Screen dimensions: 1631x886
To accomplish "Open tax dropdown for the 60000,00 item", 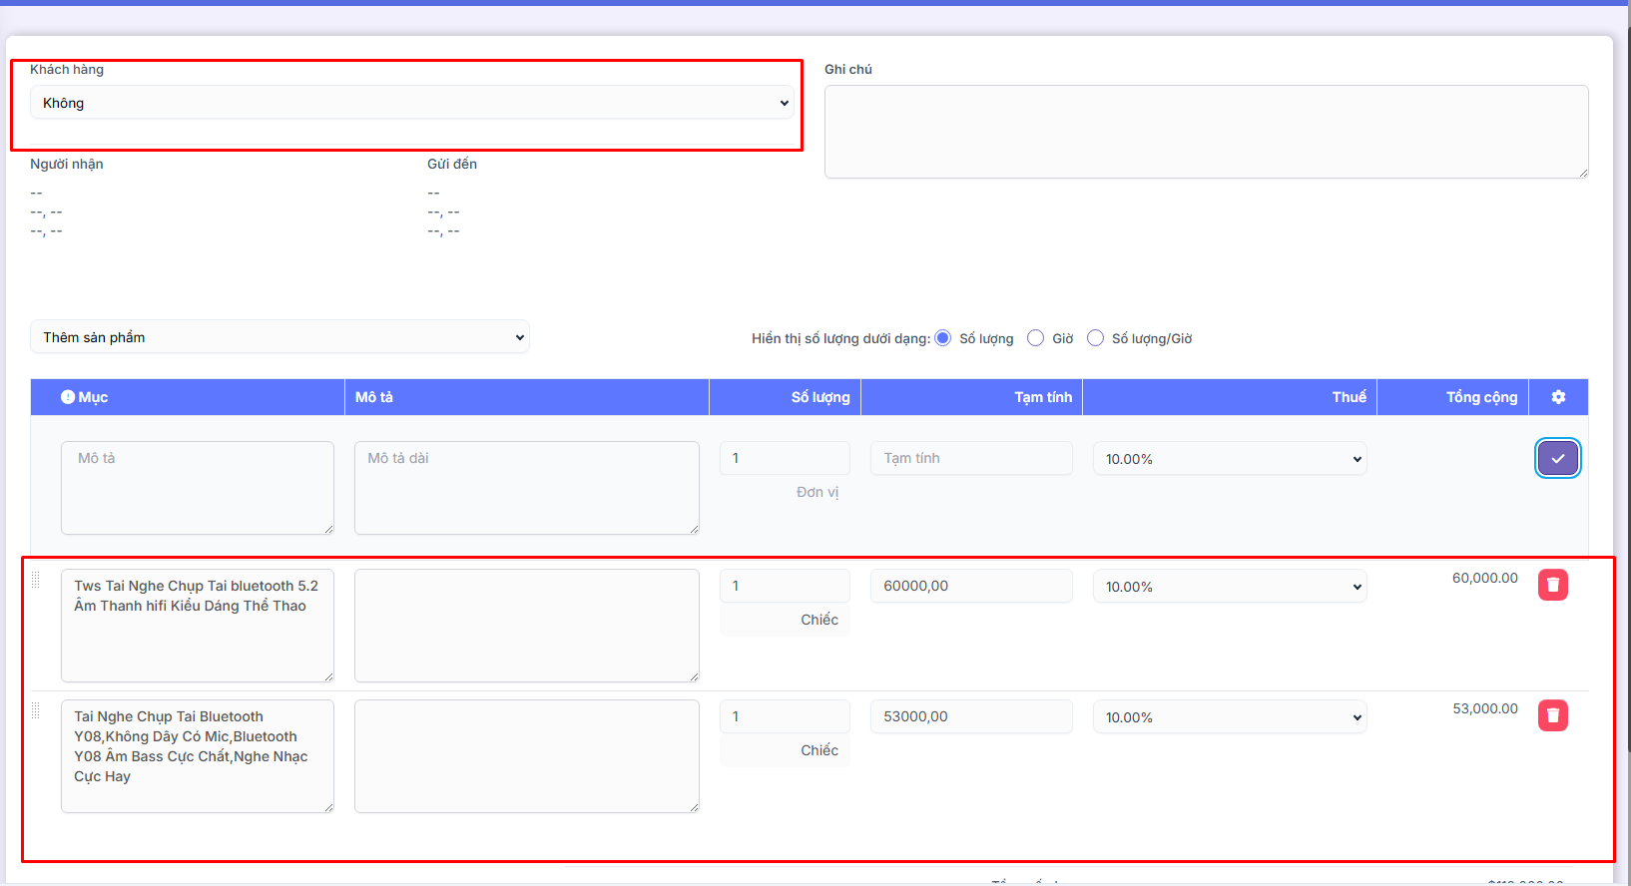I will pyautogui.click(x=1229, y=587).
